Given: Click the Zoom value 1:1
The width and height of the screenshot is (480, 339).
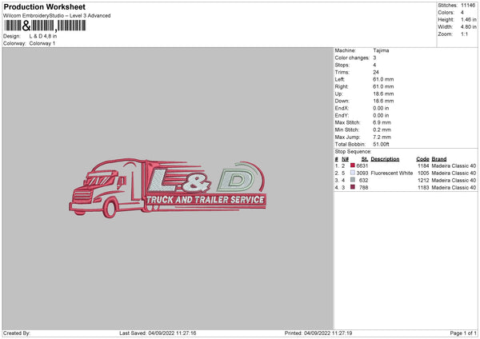Looking at the screenshot, I should click(464, 34).
